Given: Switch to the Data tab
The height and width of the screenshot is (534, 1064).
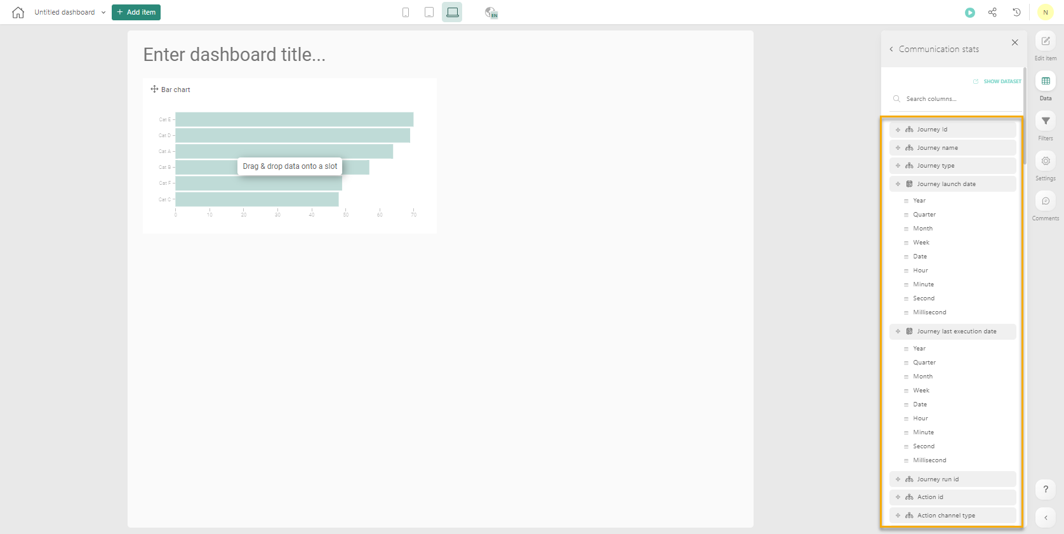Looking at the screenshot, I should 1045,81.
